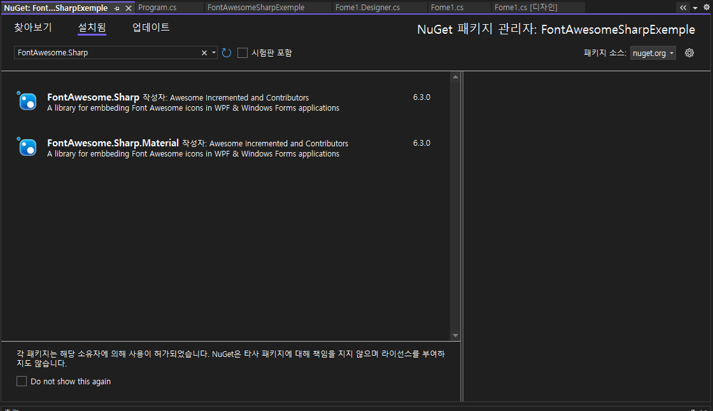Select the FontAwesome.Sharp.Material package icon
Image resolution: width=713 pixels, height=411 pixels.
coord(27,146)
